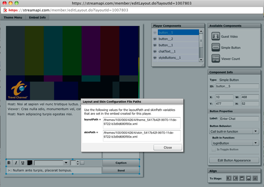Click the Label field Enter Chat
The width and height of the screenshot is (264, 187).
point(239,119)
